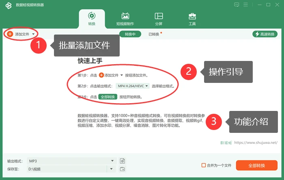Click the D:\视频 save path field

(67, 169)
